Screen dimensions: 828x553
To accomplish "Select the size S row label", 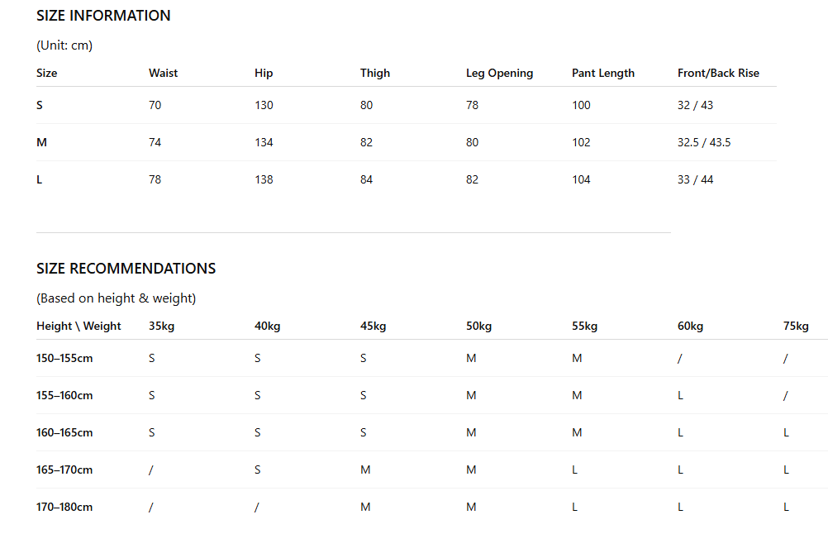I will pos(40,105).
